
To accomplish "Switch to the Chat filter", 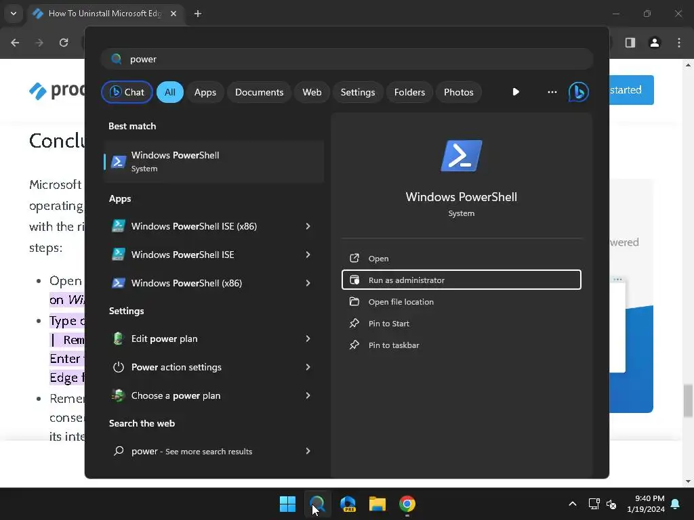I will click(127, 92).
